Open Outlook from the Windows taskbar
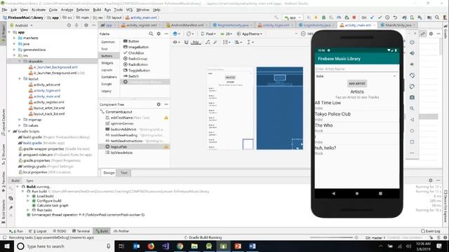 coord(136,246)
